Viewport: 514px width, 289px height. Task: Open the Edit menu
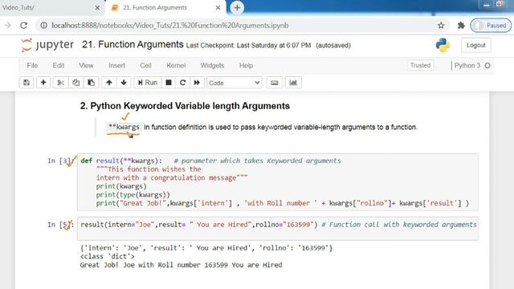[59, 66]
